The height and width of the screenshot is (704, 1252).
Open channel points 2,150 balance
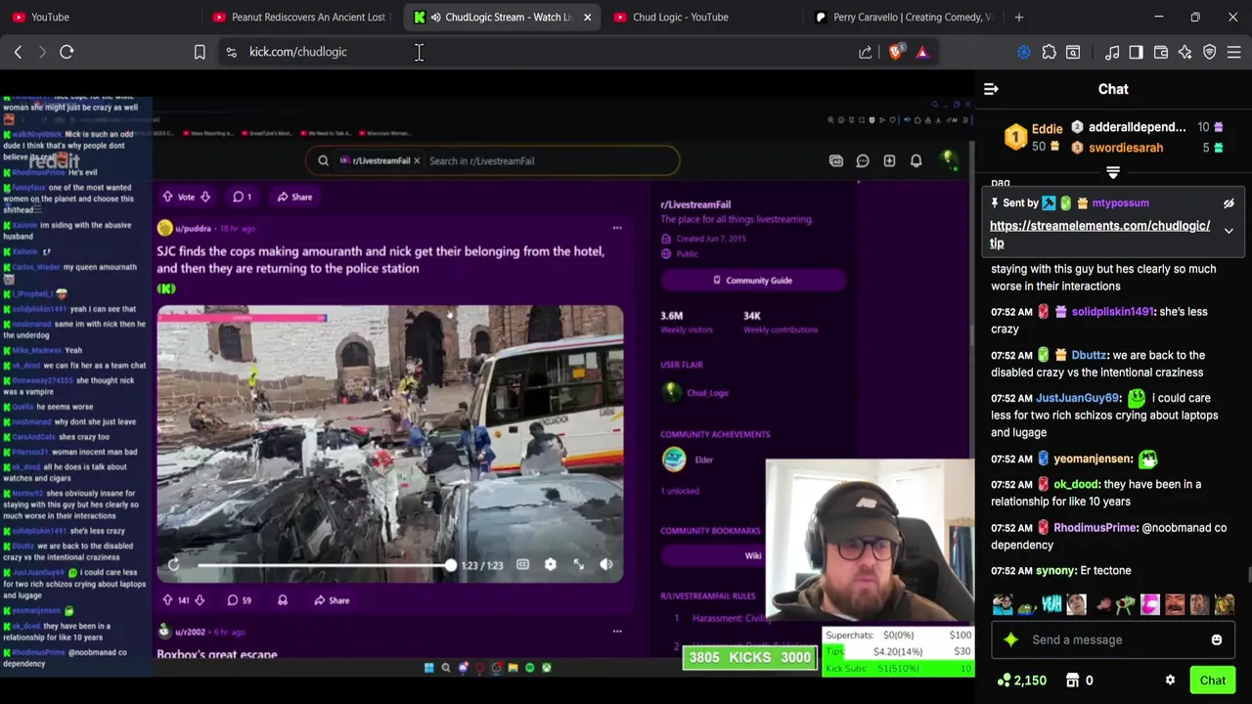pyautogui.click(x=1022, y=681)
